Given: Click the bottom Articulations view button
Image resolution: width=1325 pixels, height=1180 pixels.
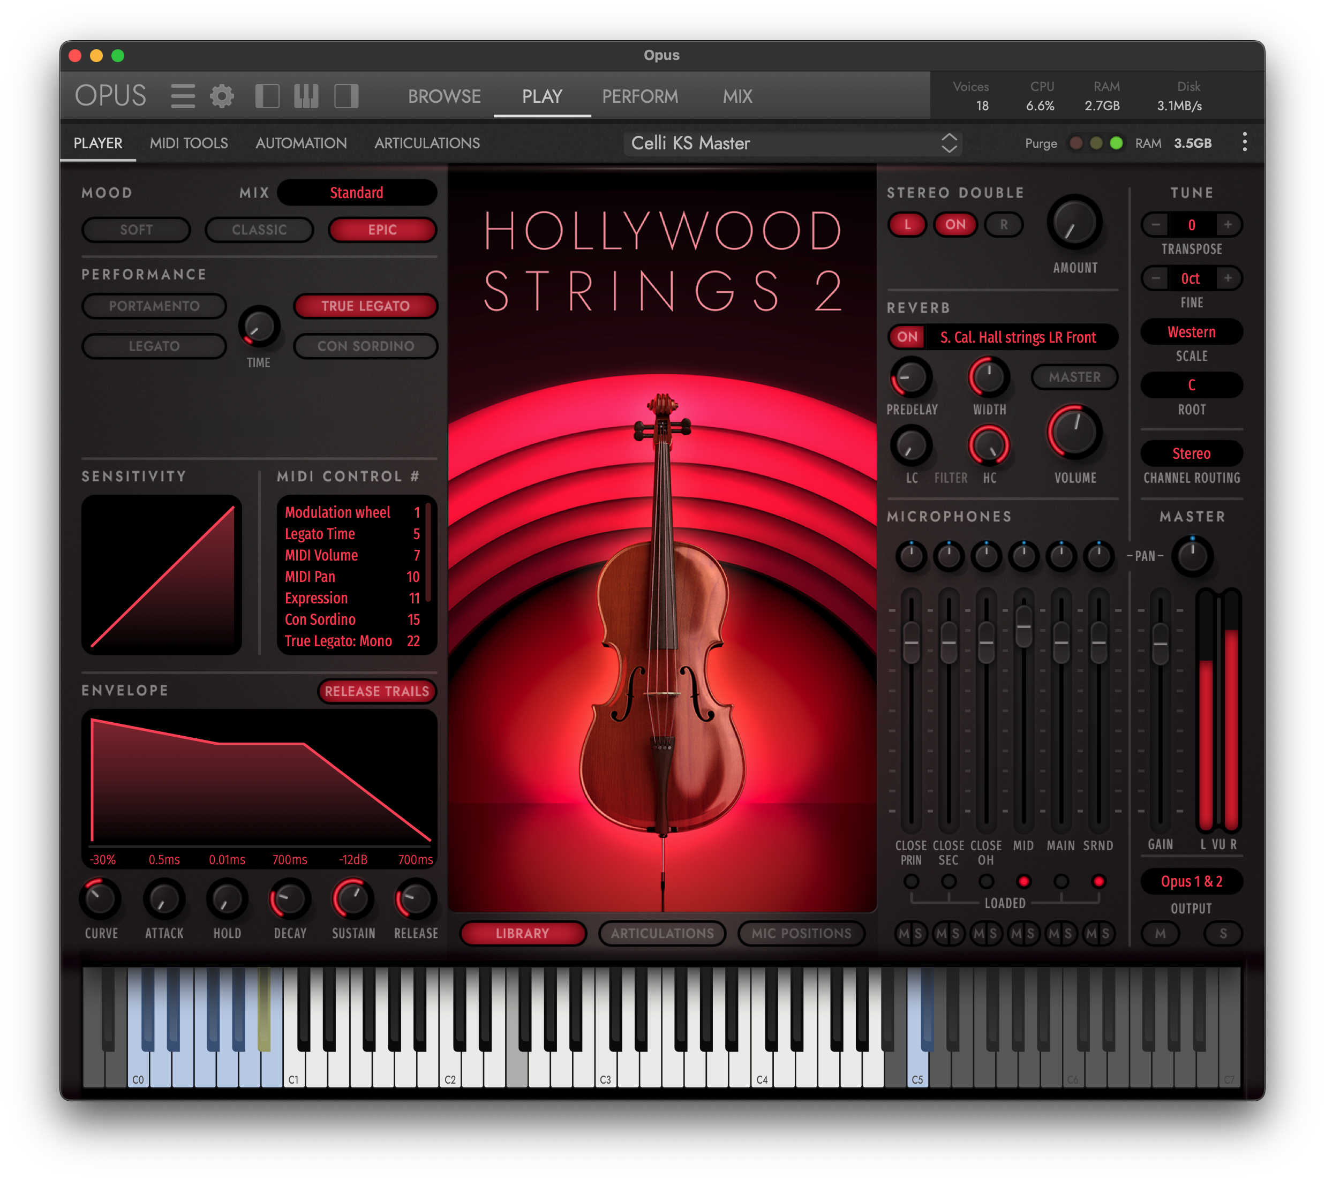Looking at the screenshot, I should point(662,933).
